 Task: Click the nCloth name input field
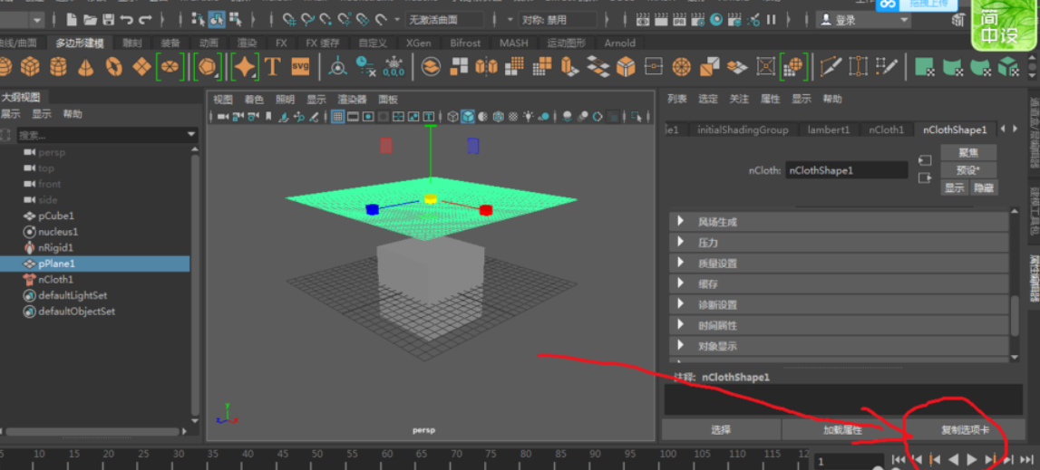tap(846, 170)
